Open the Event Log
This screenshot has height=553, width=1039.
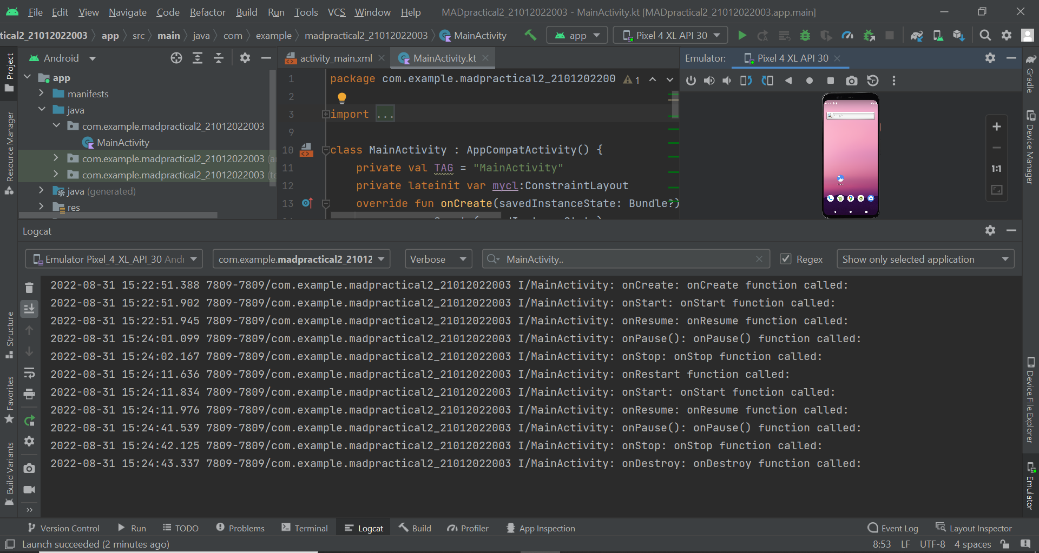coord(893,528)
